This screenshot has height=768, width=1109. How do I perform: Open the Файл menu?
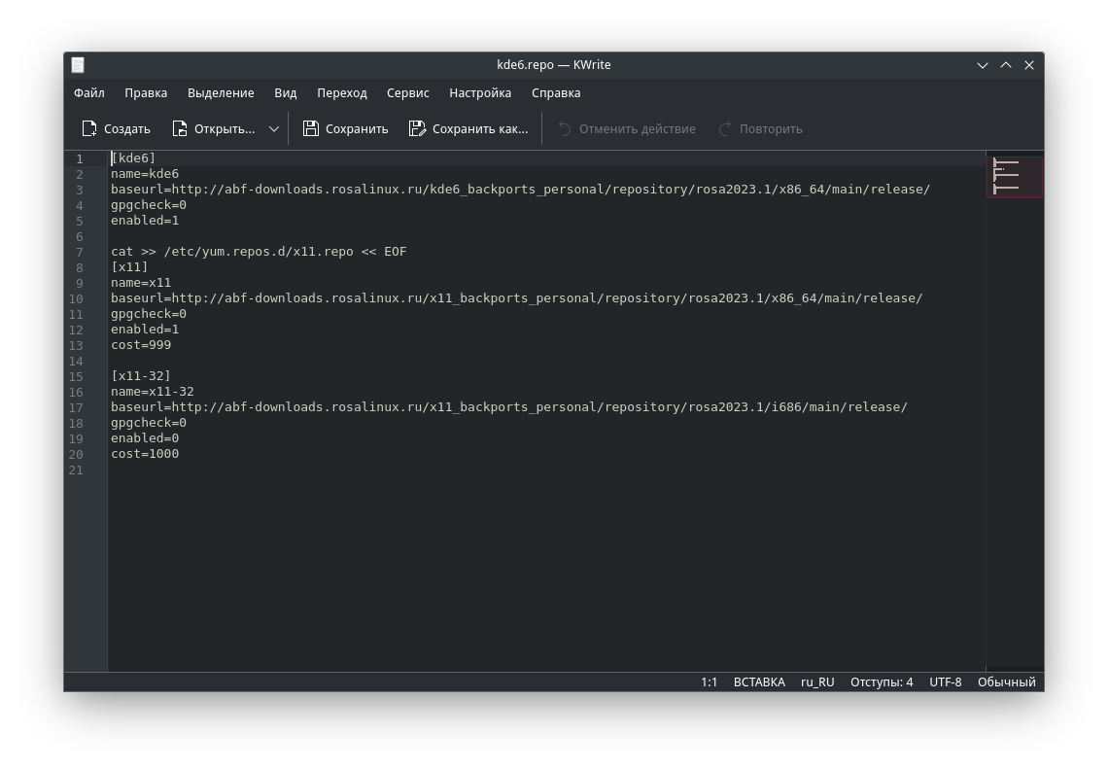click(x=89, y=92)
